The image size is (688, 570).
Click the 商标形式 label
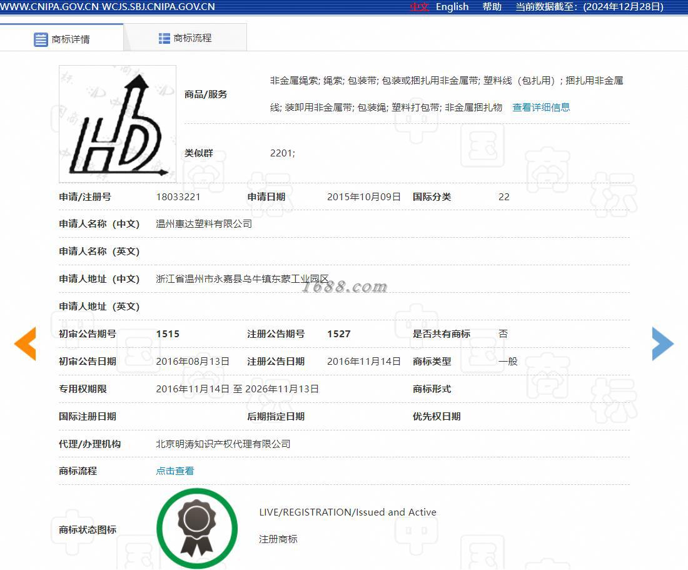432,389
